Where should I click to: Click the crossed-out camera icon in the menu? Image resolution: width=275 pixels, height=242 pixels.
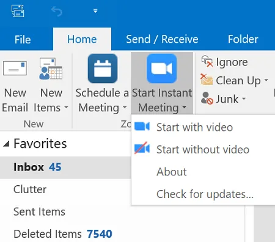142,148
